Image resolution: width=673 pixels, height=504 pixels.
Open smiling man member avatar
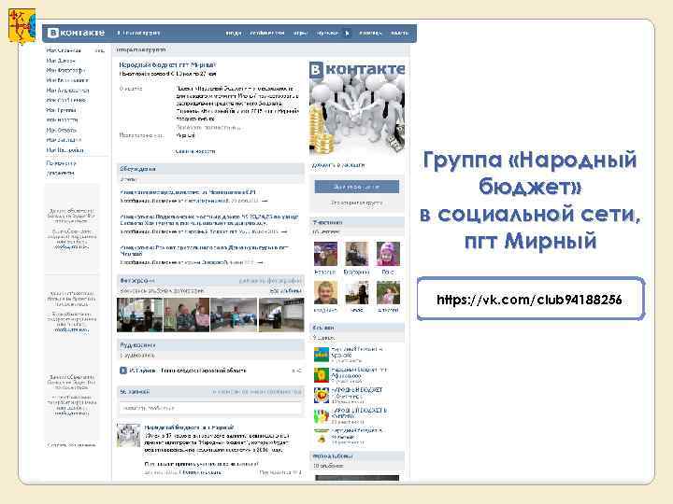tap(325, 293)
